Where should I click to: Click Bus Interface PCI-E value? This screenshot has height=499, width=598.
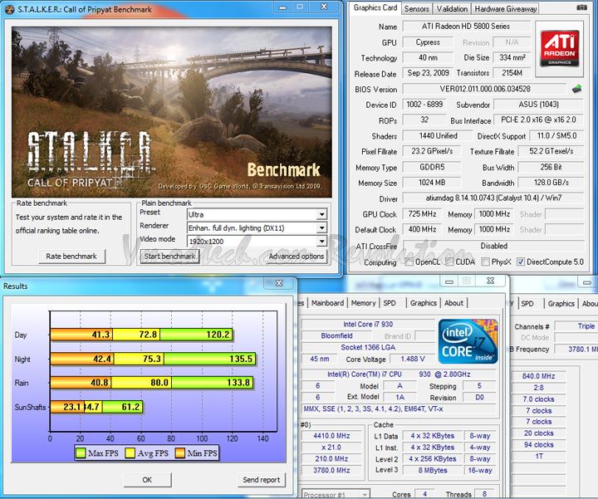(x=538, y=120)
